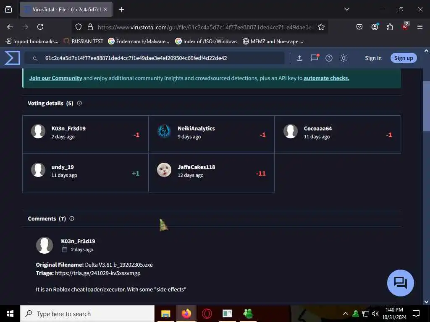
Task: Click the Sign in link
Action: pyautogui.click(x=373, y=58)
